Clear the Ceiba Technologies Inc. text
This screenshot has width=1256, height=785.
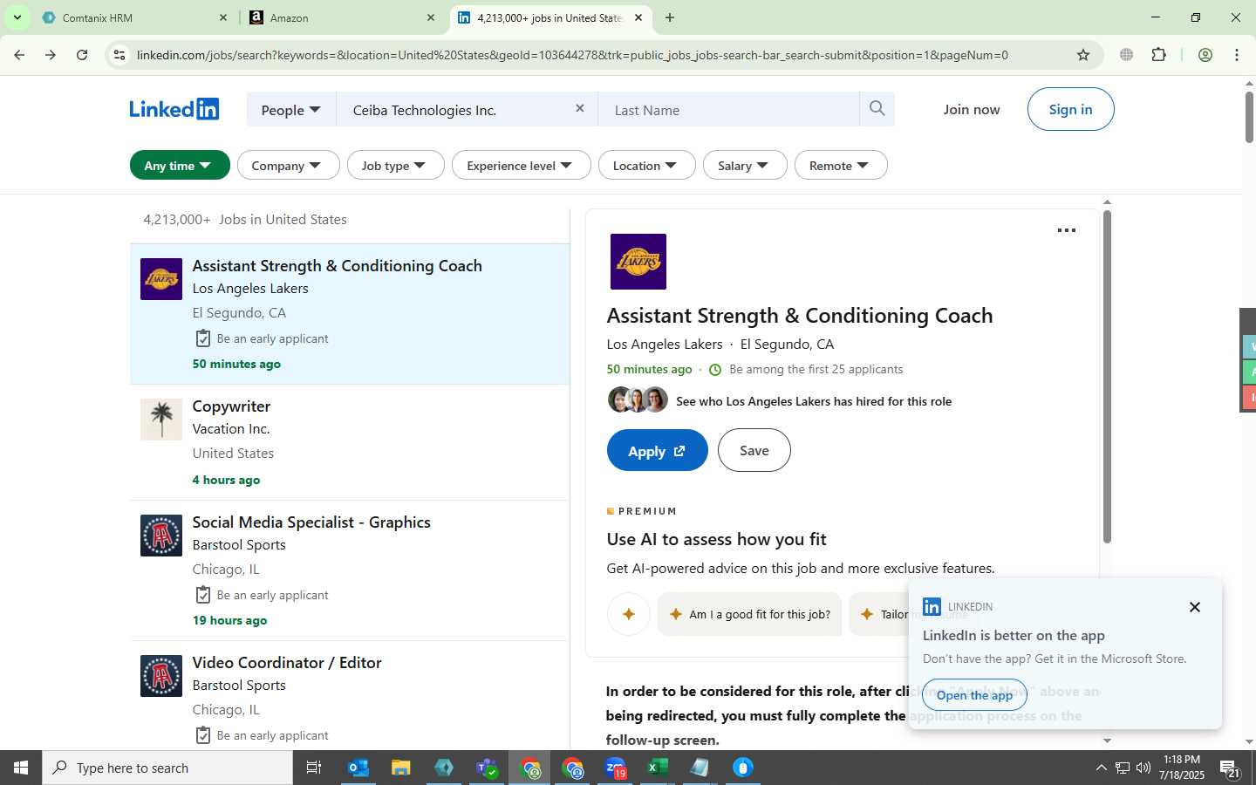pyautogui.click(x=580, y=109)
